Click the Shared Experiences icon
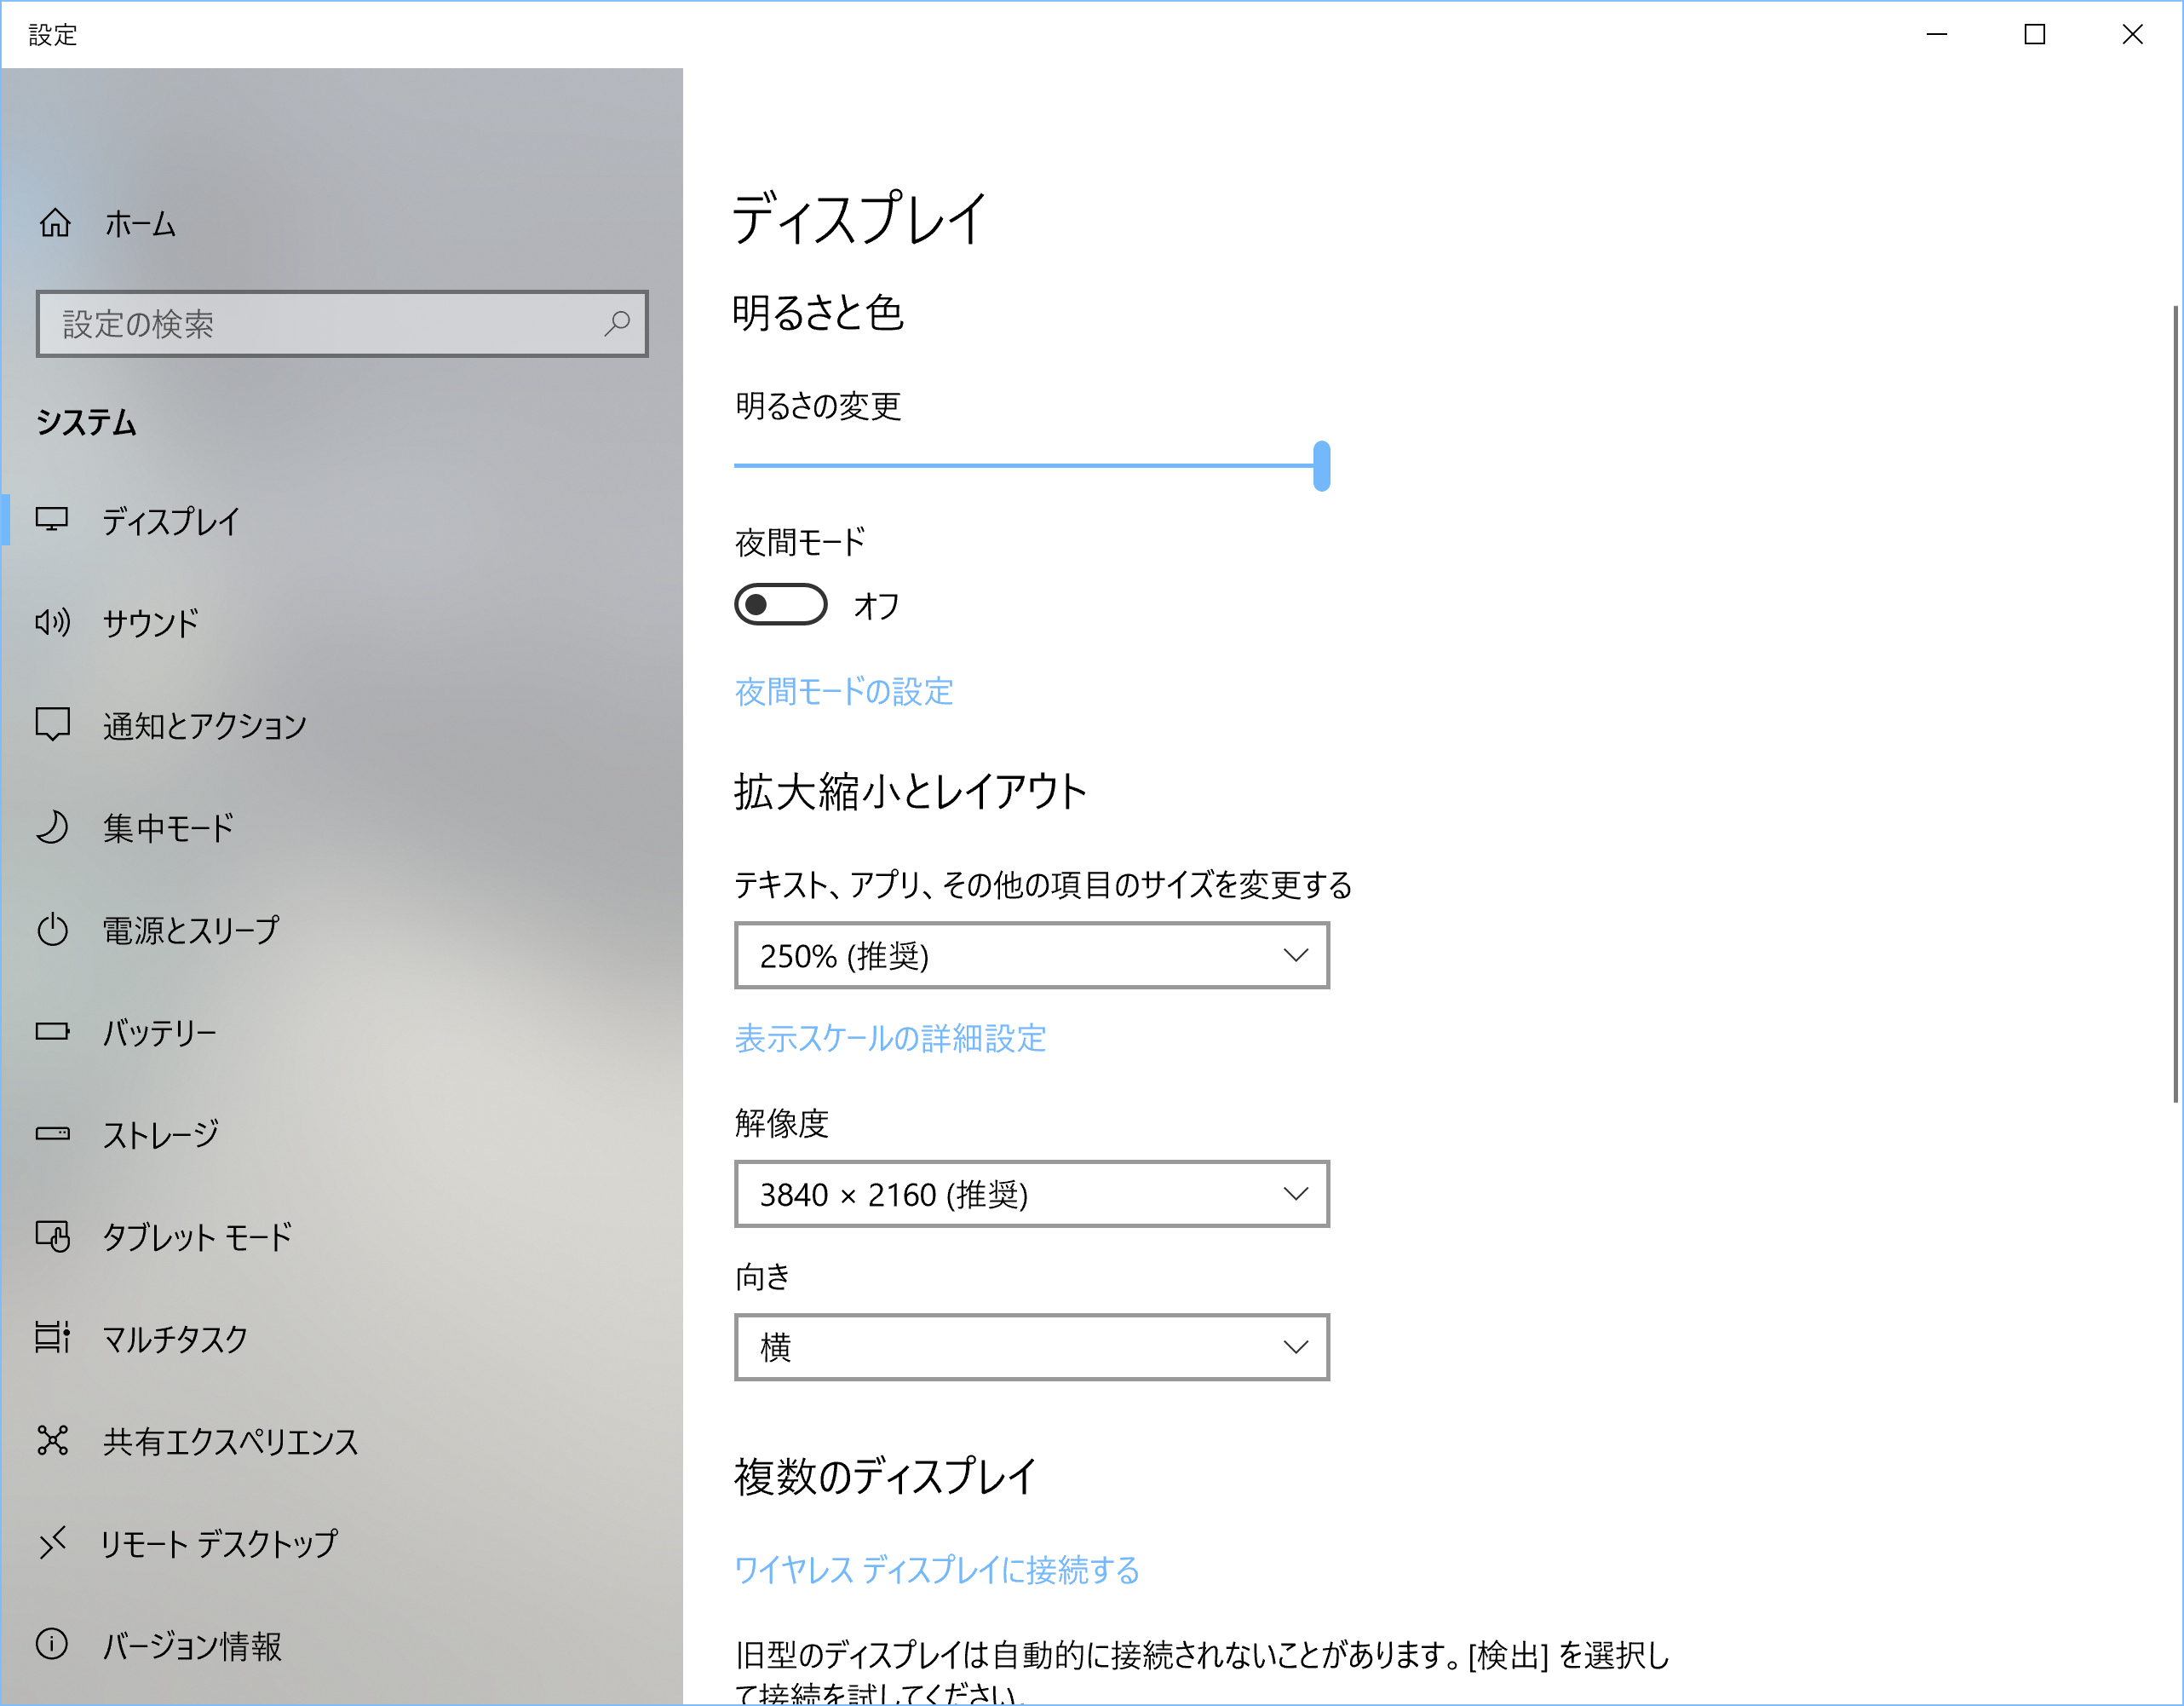This screenshot has width=2184, height=1706. click(x=52, y=1440)
